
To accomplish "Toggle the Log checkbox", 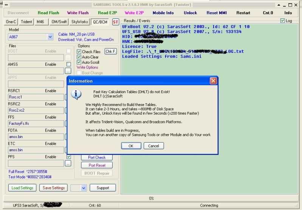I will click(x=283, y=21).
